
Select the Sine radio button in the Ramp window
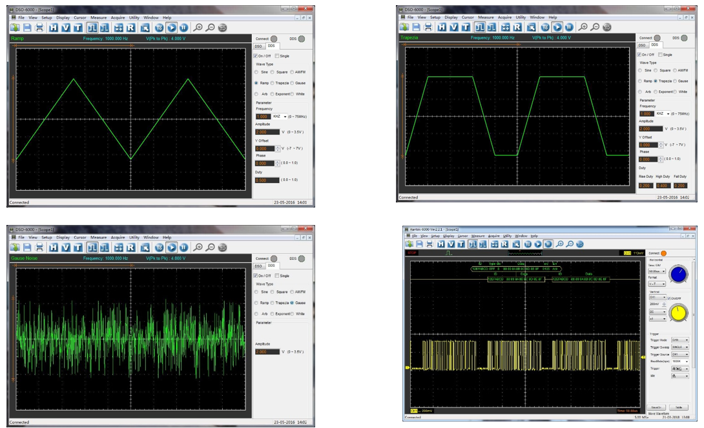tap(256, 72)
